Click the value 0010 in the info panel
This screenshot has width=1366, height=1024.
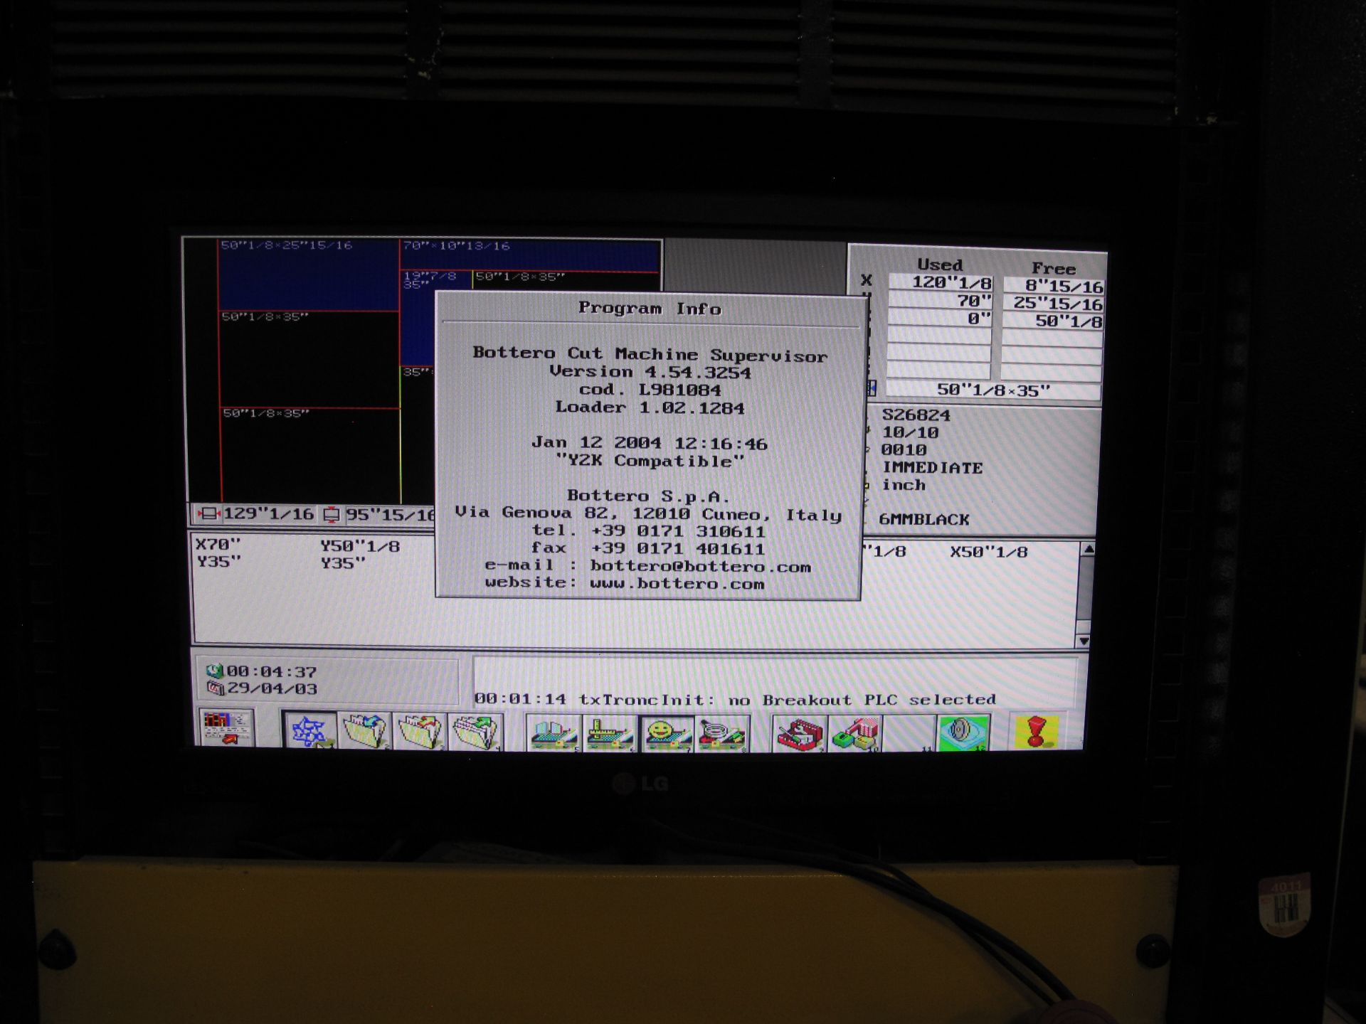904,449
